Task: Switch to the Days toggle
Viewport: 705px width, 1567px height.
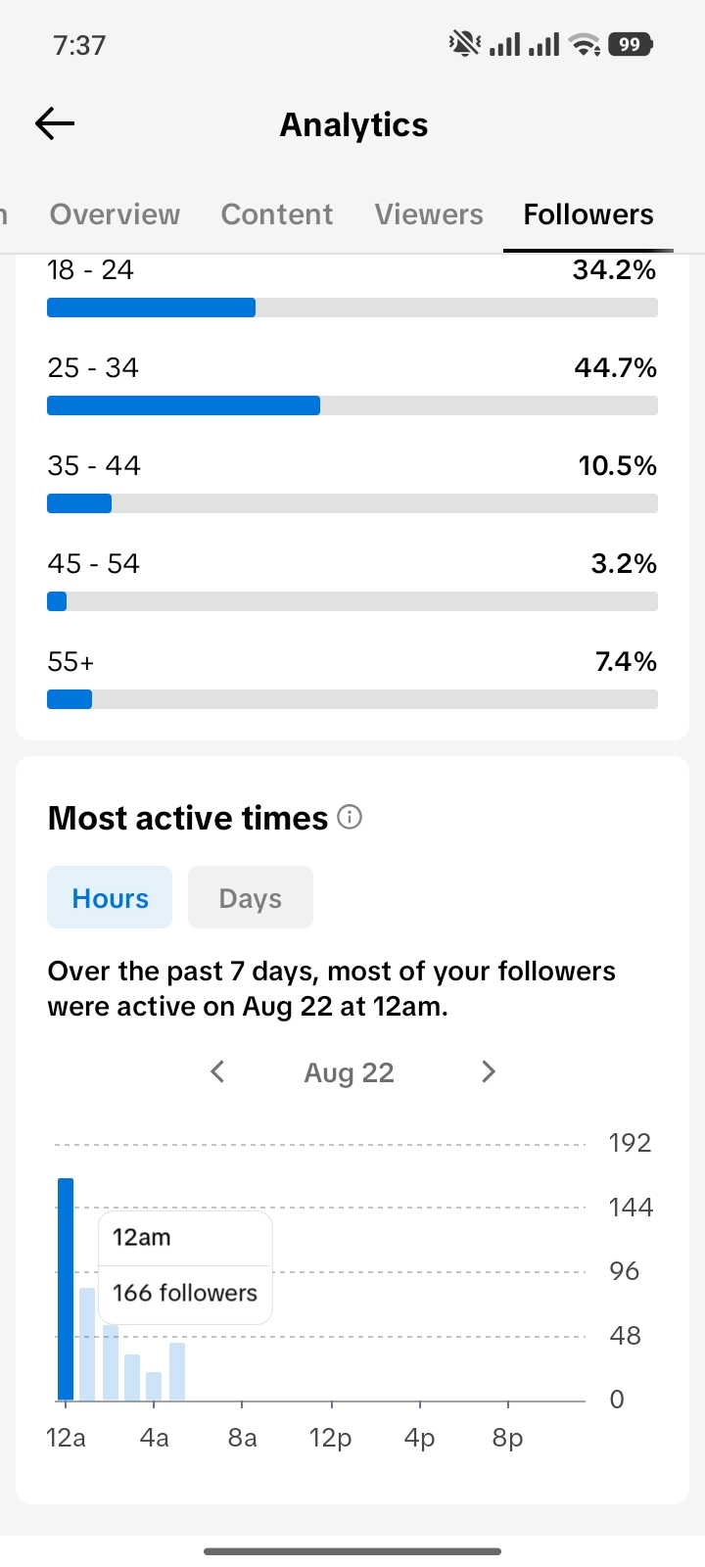Action: (x=251, y=897)
